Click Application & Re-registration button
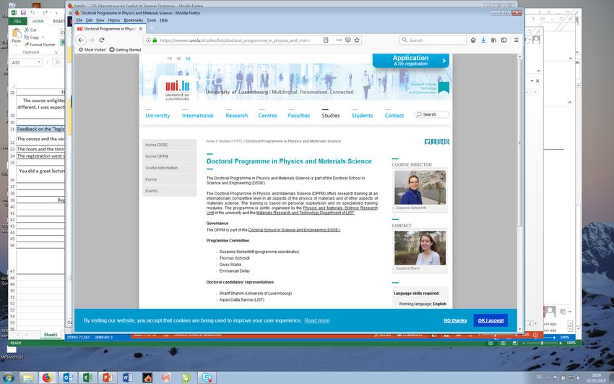This screenshot has width=614, height=384. (411, 60)
